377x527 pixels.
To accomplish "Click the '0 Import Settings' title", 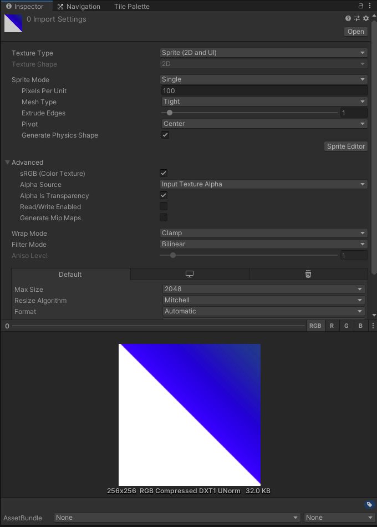I will click(x=57, y=19).
